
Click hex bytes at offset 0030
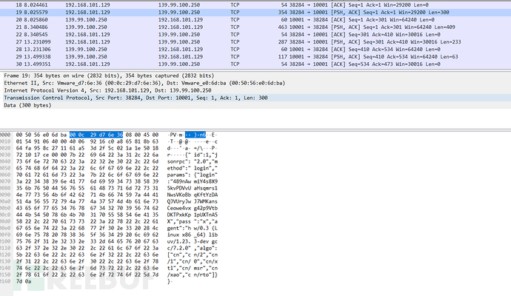[x=87, y=155]
